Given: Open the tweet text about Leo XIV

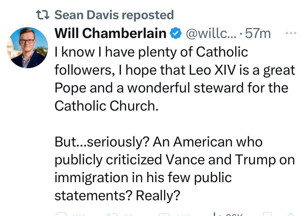Looking at the screenshot, I should pyautogui.click(x=175, y=79).
